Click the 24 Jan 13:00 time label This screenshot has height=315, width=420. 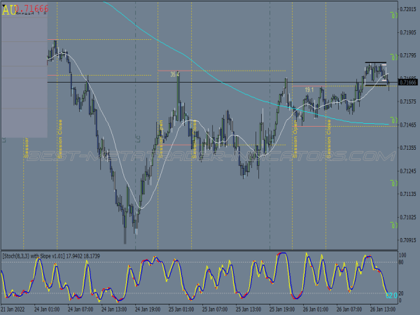point(114,309)
